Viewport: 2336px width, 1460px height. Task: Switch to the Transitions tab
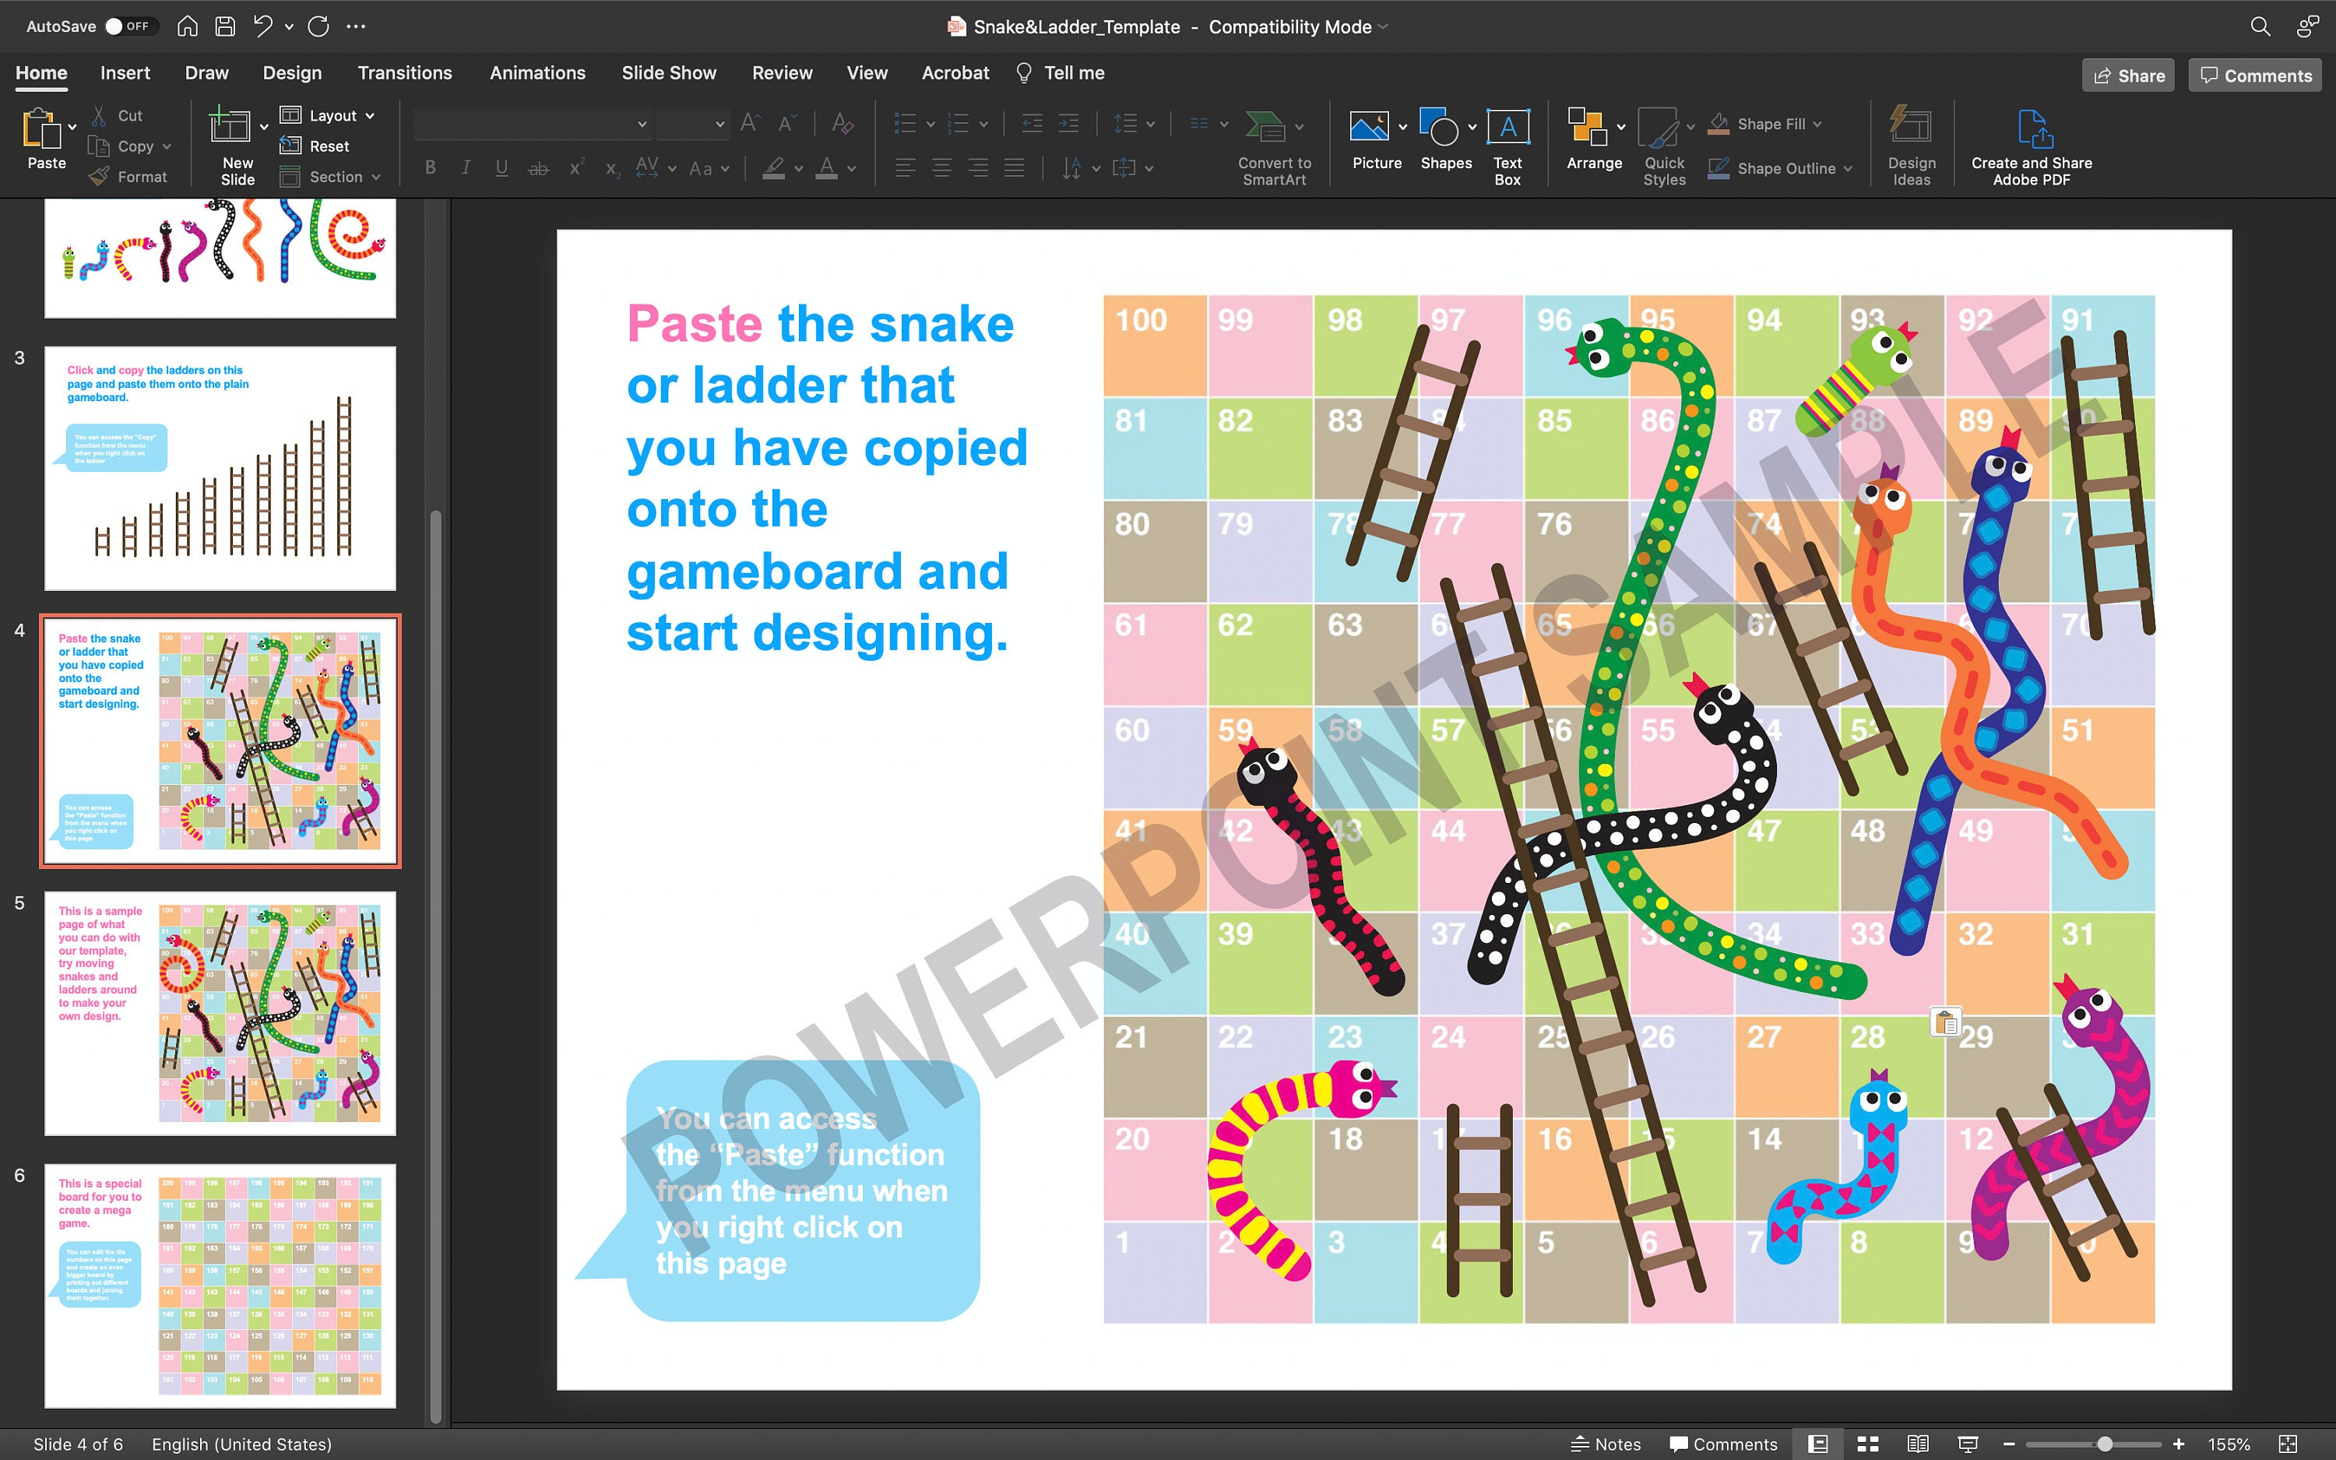[404, 72]
